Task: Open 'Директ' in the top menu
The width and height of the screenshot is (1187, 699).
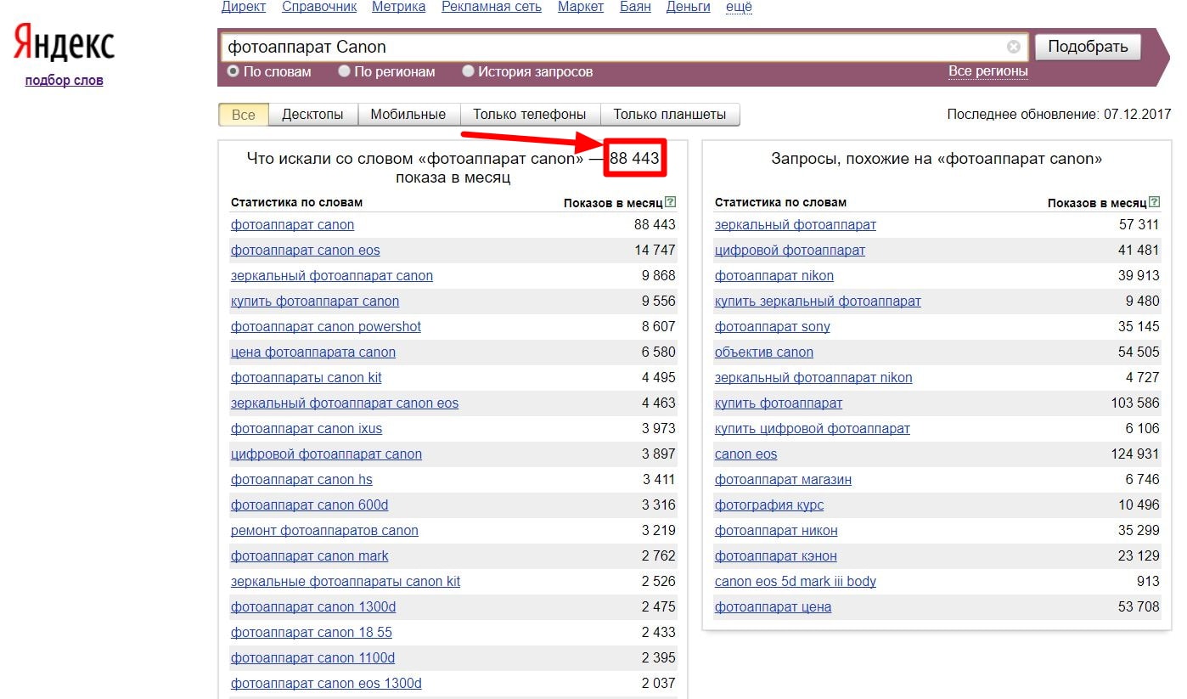Action: click(244, 7)
